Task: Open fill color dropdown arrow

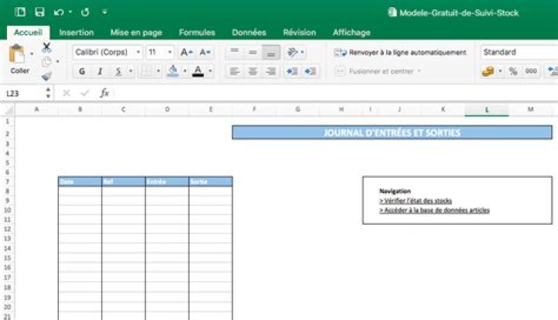Action: point(184,71)
